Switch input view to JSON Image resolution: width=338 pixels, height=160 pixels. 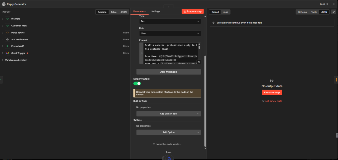pos(123,12)
